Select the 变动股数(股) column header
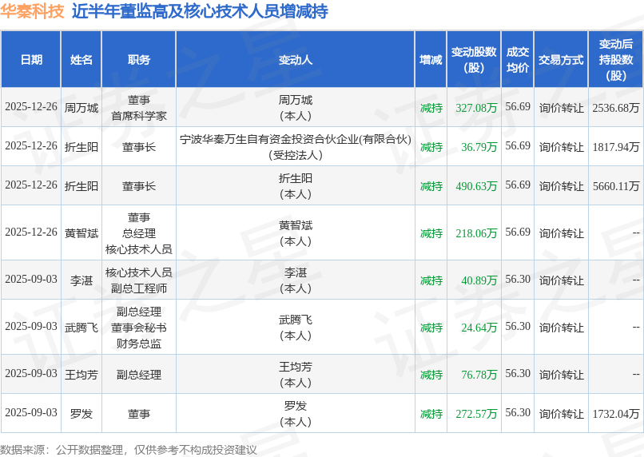This screenshot has width=644, height=457. (x=474, y=60)
